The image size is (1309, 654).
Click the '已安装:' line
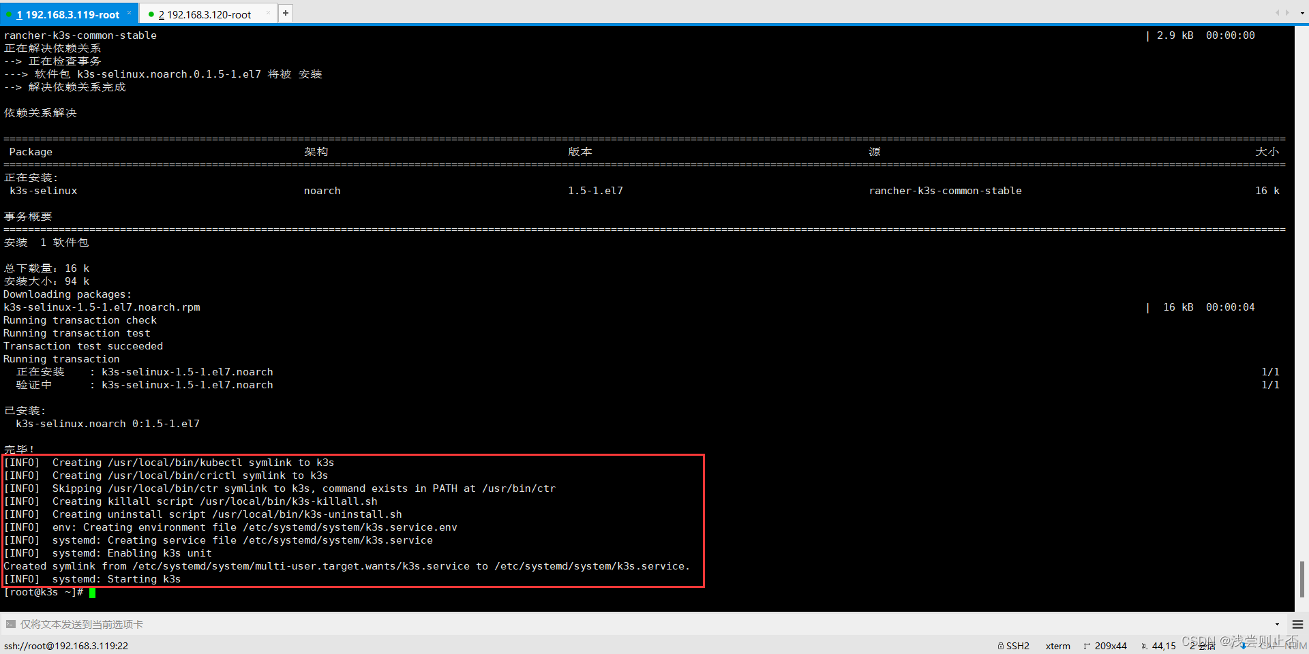25,411
